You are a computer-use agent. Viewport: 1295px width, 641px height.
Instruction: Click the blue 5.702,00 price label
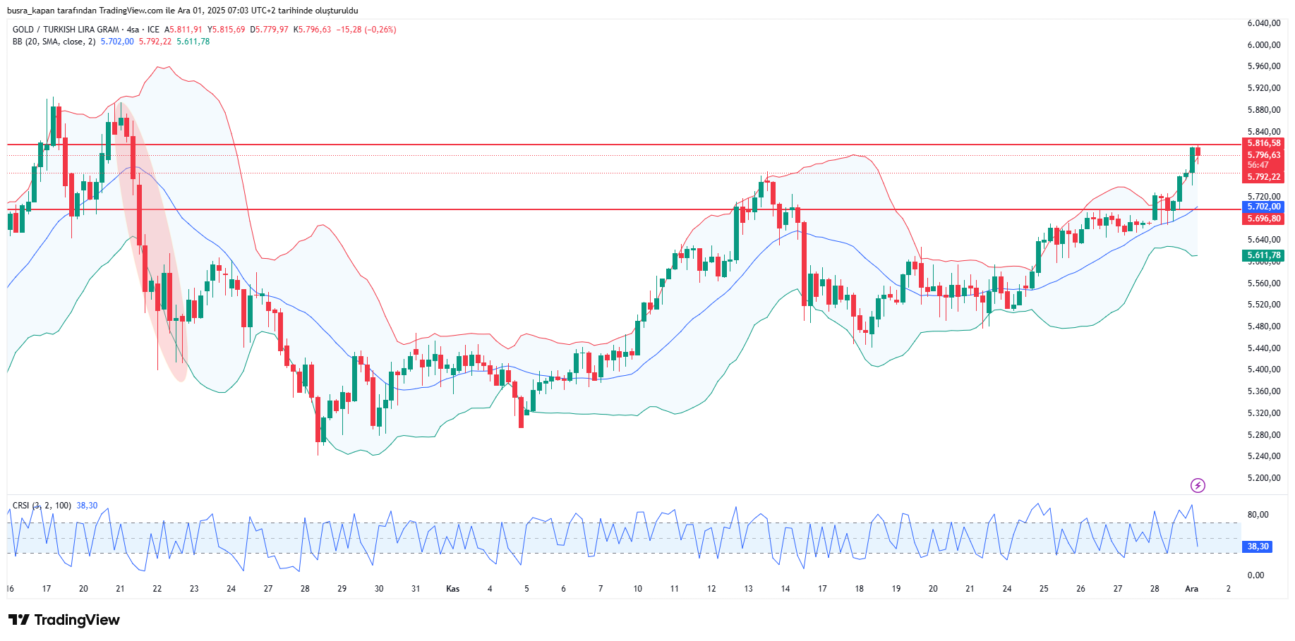[1263, 207]
